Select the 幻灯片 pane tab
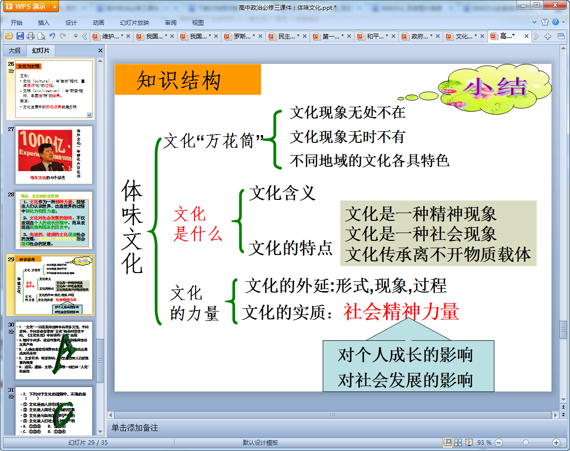This screenshot has width=570, height=451. tap(41, 51)
